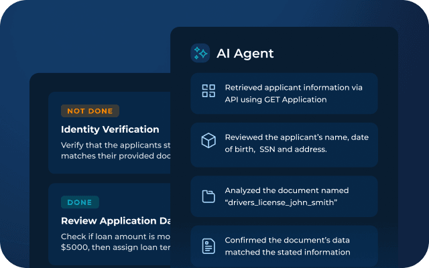The width and height of the screenshot is (429, 268).
Task: Select text "Retrieved applicant information via"
Action: (294, 88)
